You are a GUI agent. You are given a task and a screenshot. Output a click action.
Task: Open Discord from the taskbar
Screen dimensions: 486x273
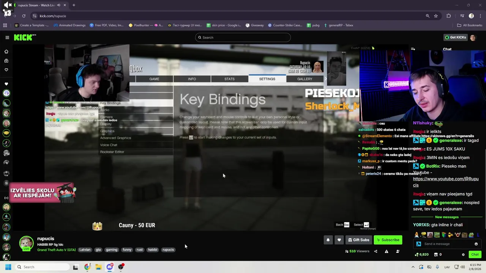pyautogui.click(x=110, y=267)
